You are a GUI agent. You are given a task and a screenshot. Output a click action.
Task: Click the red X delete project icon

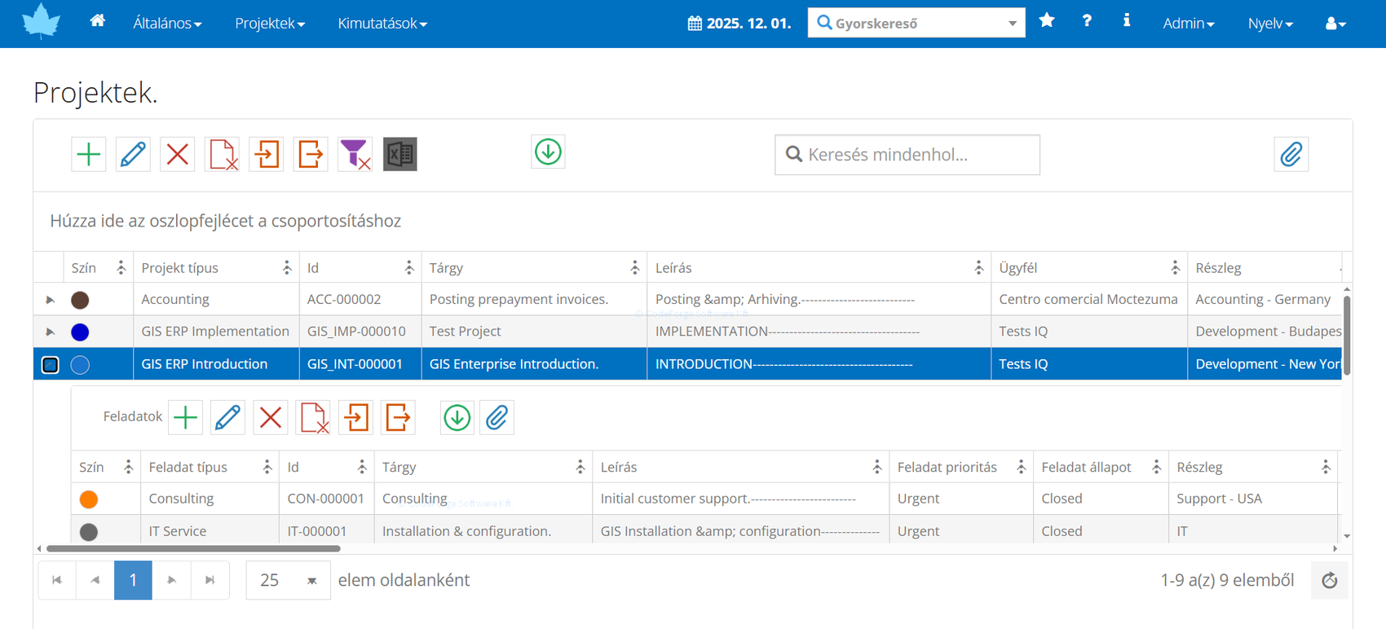(177, 154)
